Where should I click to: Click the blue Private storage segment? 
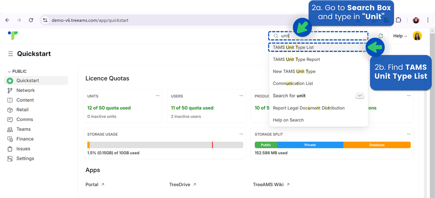(310, 145)
